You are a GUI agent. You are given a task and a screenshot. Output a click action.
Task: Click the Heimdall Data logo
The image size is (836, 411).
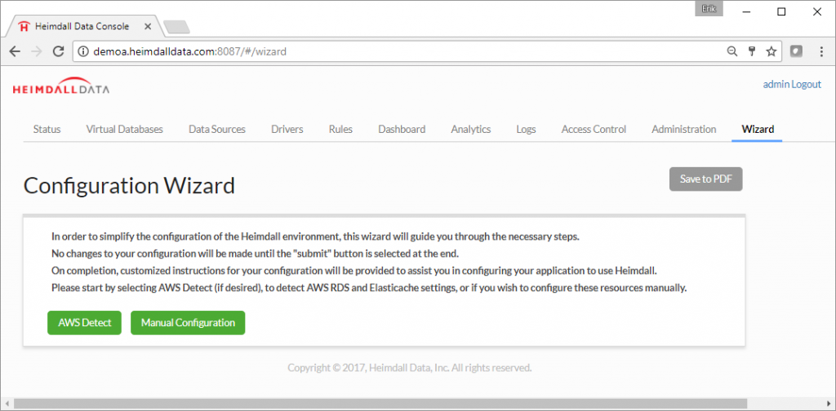[60, 86]
